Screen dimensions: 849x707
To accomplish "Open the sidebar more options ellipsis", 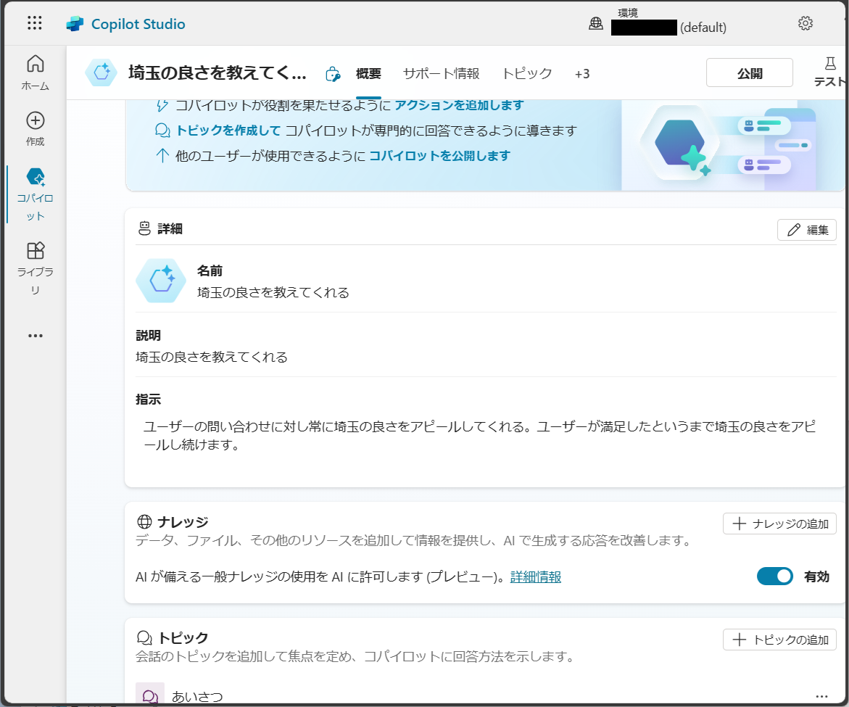I will (36, 336).
